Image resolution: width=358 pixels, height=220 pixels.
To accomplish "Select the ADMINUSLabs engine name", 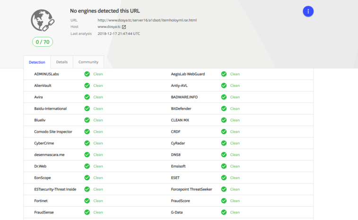I will pos(46,74).
